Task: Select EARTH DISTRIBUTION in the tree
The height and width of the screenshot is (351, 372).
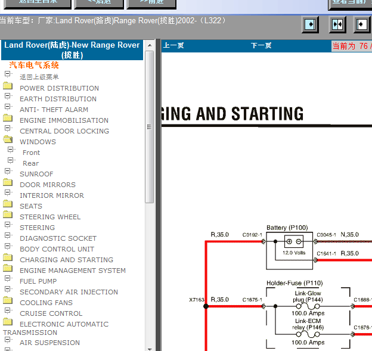Action: [x=58, y=99]
